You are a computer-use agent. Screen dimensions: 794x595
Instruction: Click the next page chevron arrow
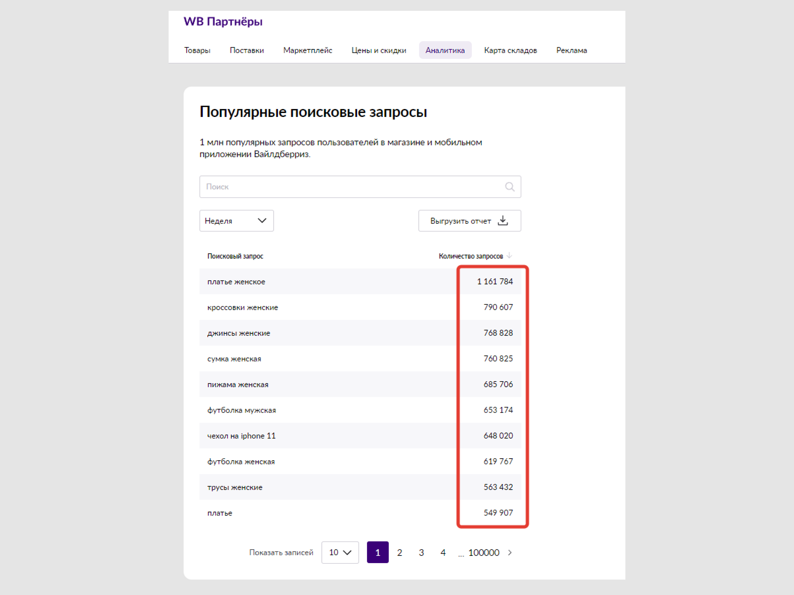[x=510, y=553]
